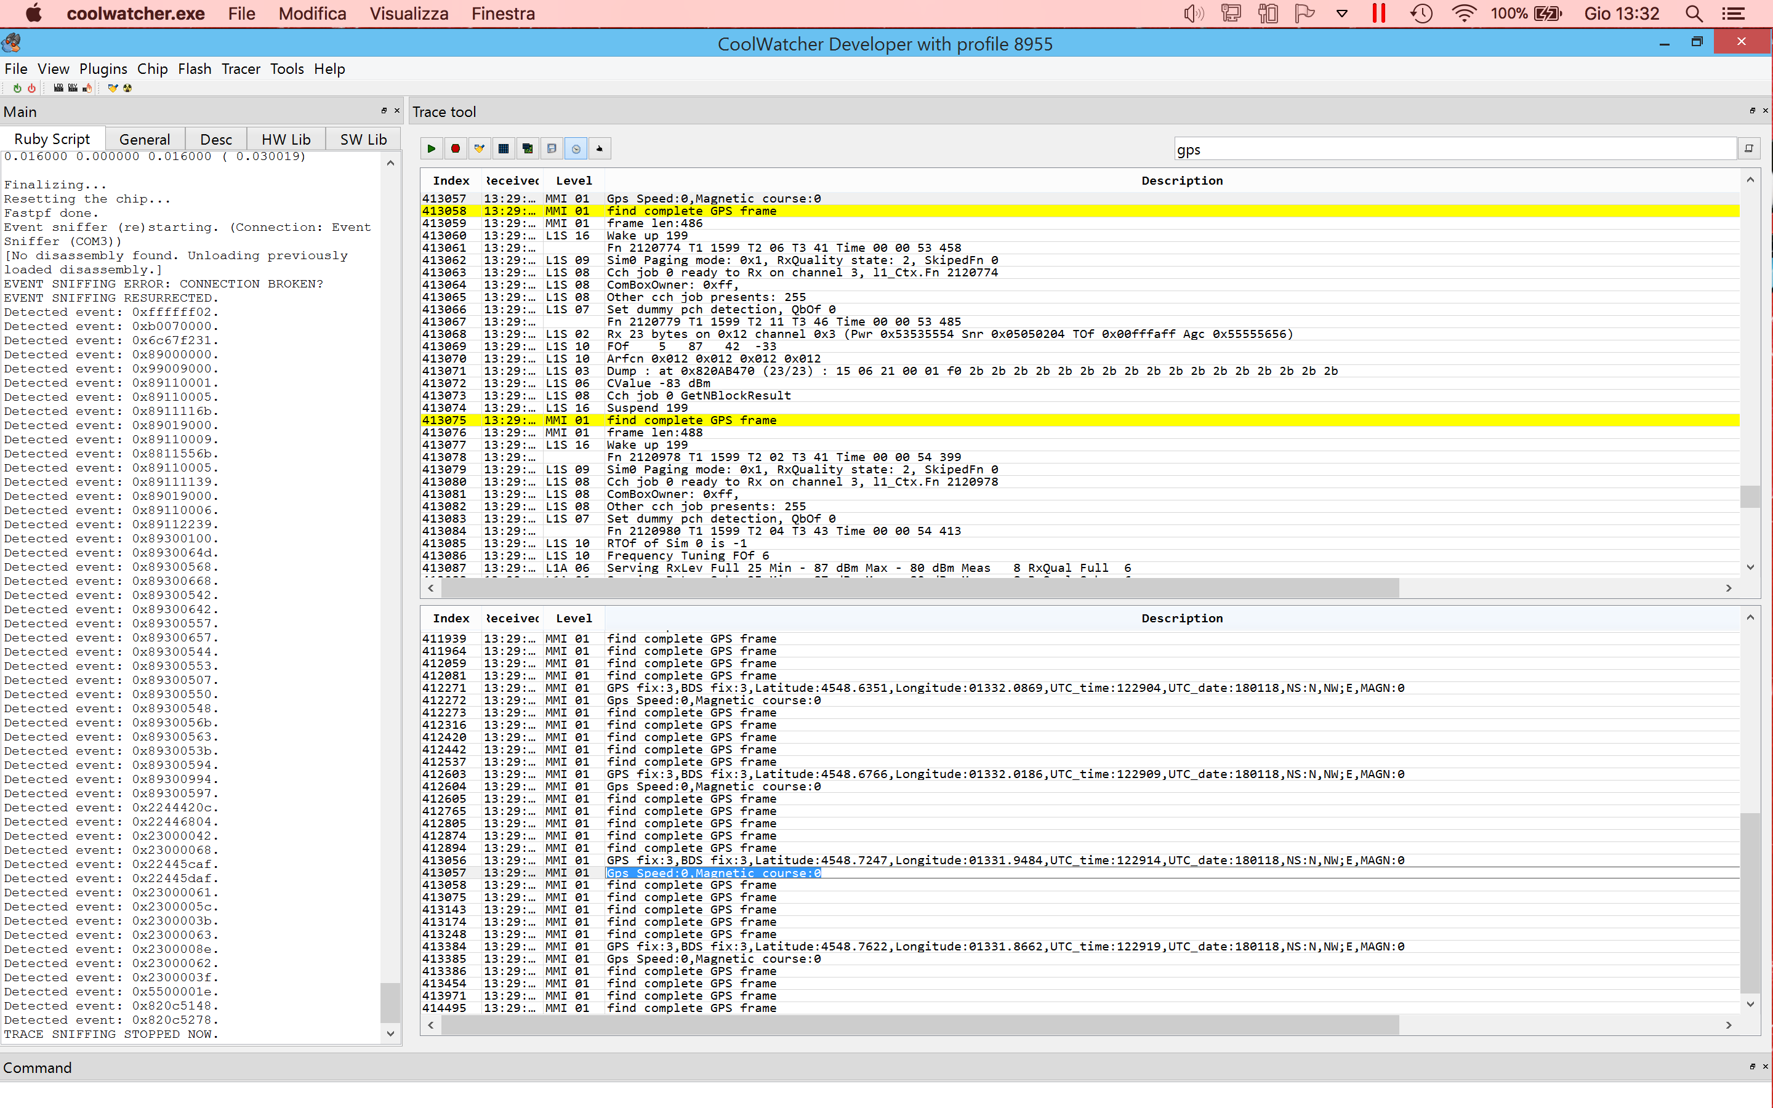This screenshot has height=1108, width=1773.
Task: Undock the Trace tool panel with its float control
Action: (x=1751, y=111)
